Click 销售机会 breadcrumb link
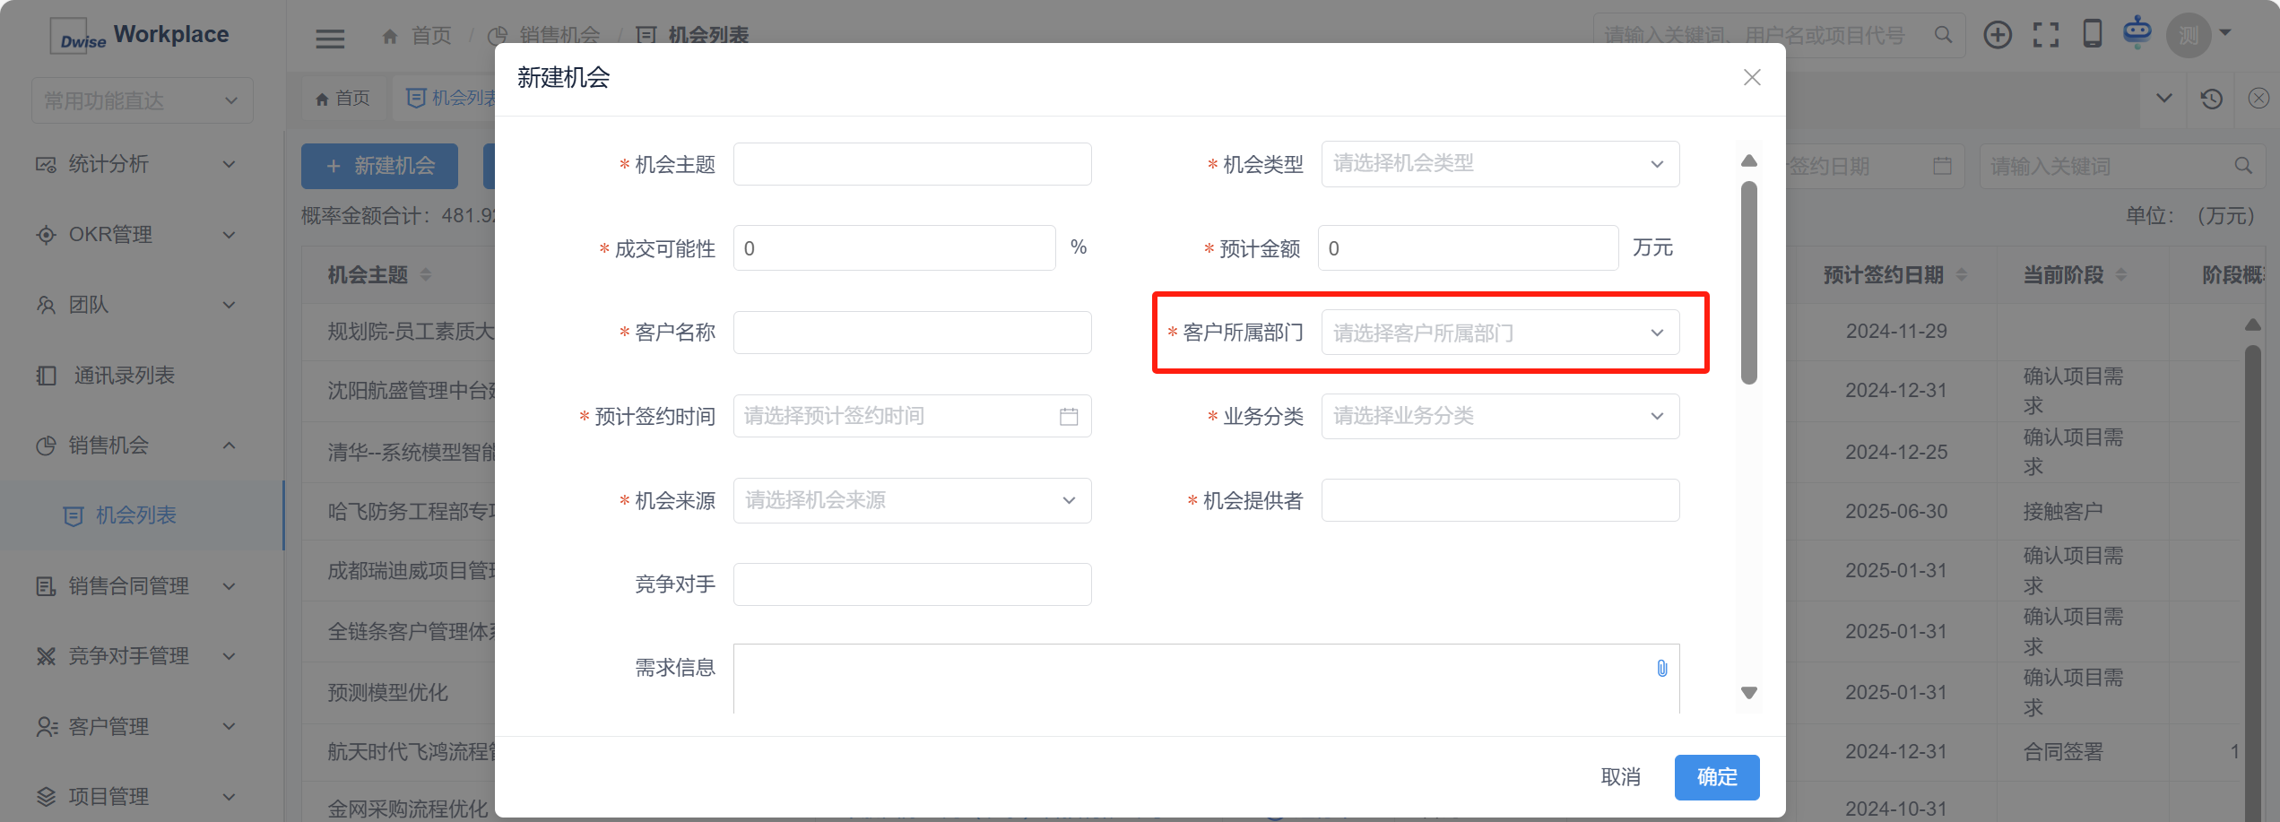 pyautogui.click(x=559, y=36)
